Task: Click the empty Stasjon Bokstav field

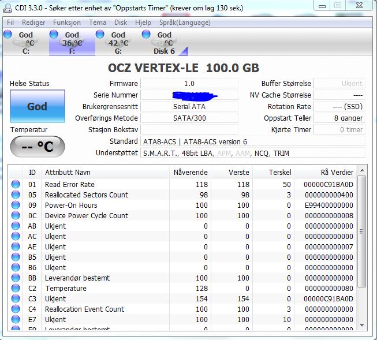Action: click(189, 130)
